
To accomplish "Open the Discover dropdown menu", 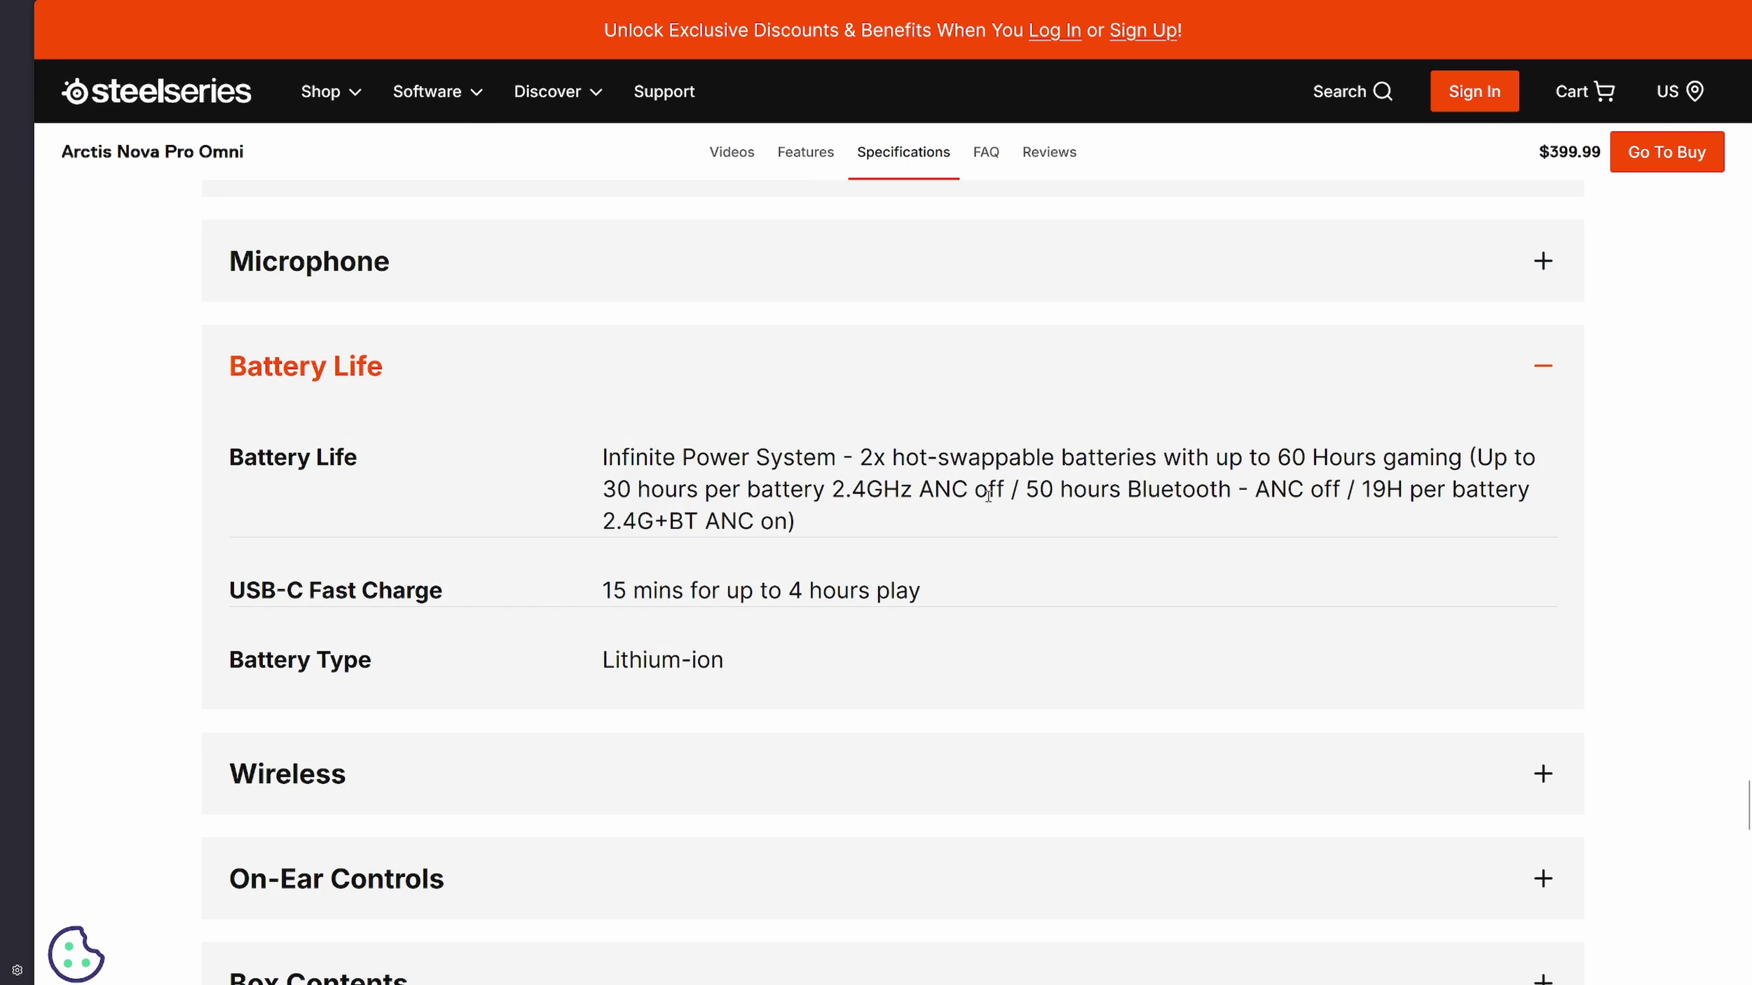I will pyautogui.click(x=558, y=92).
